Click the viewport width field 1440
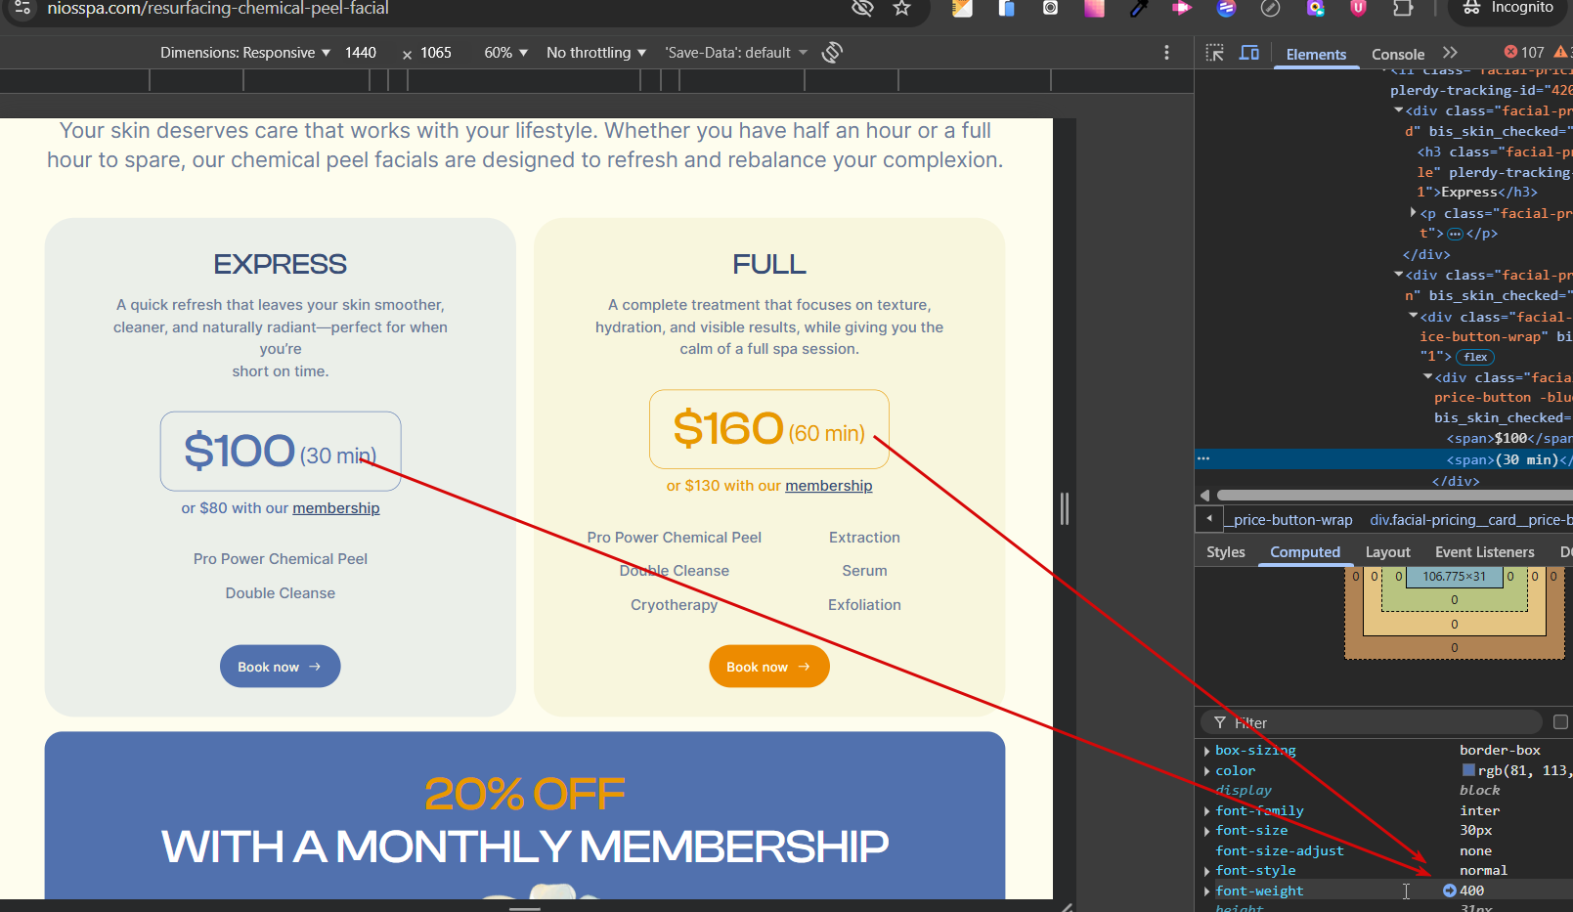 (x=361, y=53)
